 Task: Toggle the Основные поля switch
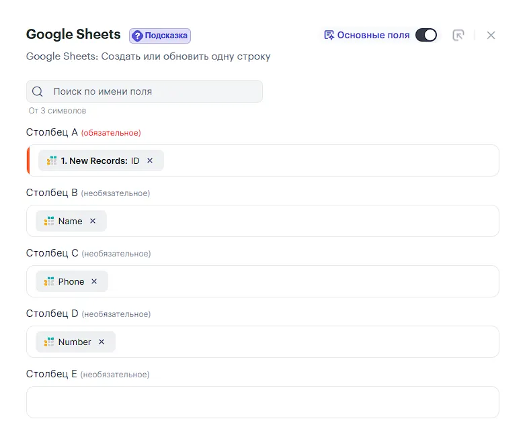(426, 35)
